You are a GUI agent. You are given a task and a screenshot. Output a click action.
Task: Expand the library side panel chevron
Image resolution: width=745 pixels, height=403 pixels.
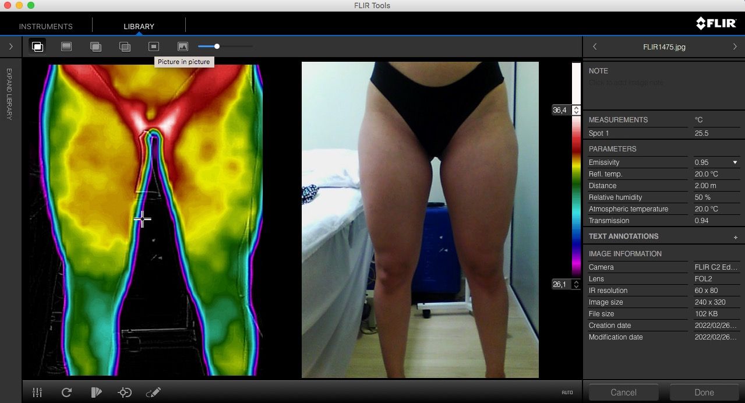(x=10, y=47)
